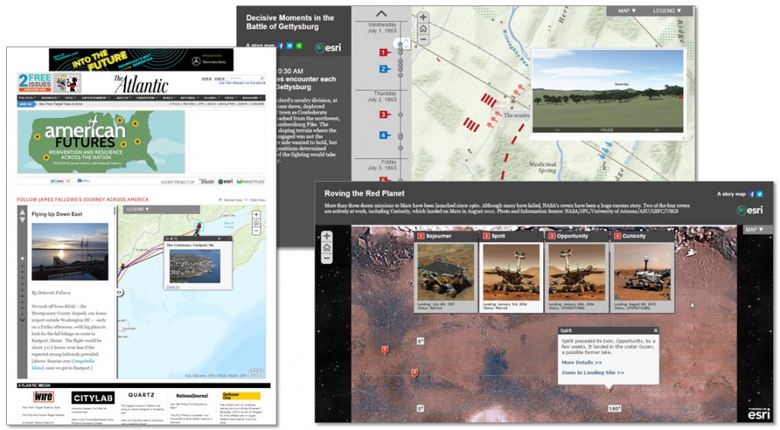Screen dimensions: 780x430
Task: Open Business menu on The Atlantic
Action: [x=50, y=98]
